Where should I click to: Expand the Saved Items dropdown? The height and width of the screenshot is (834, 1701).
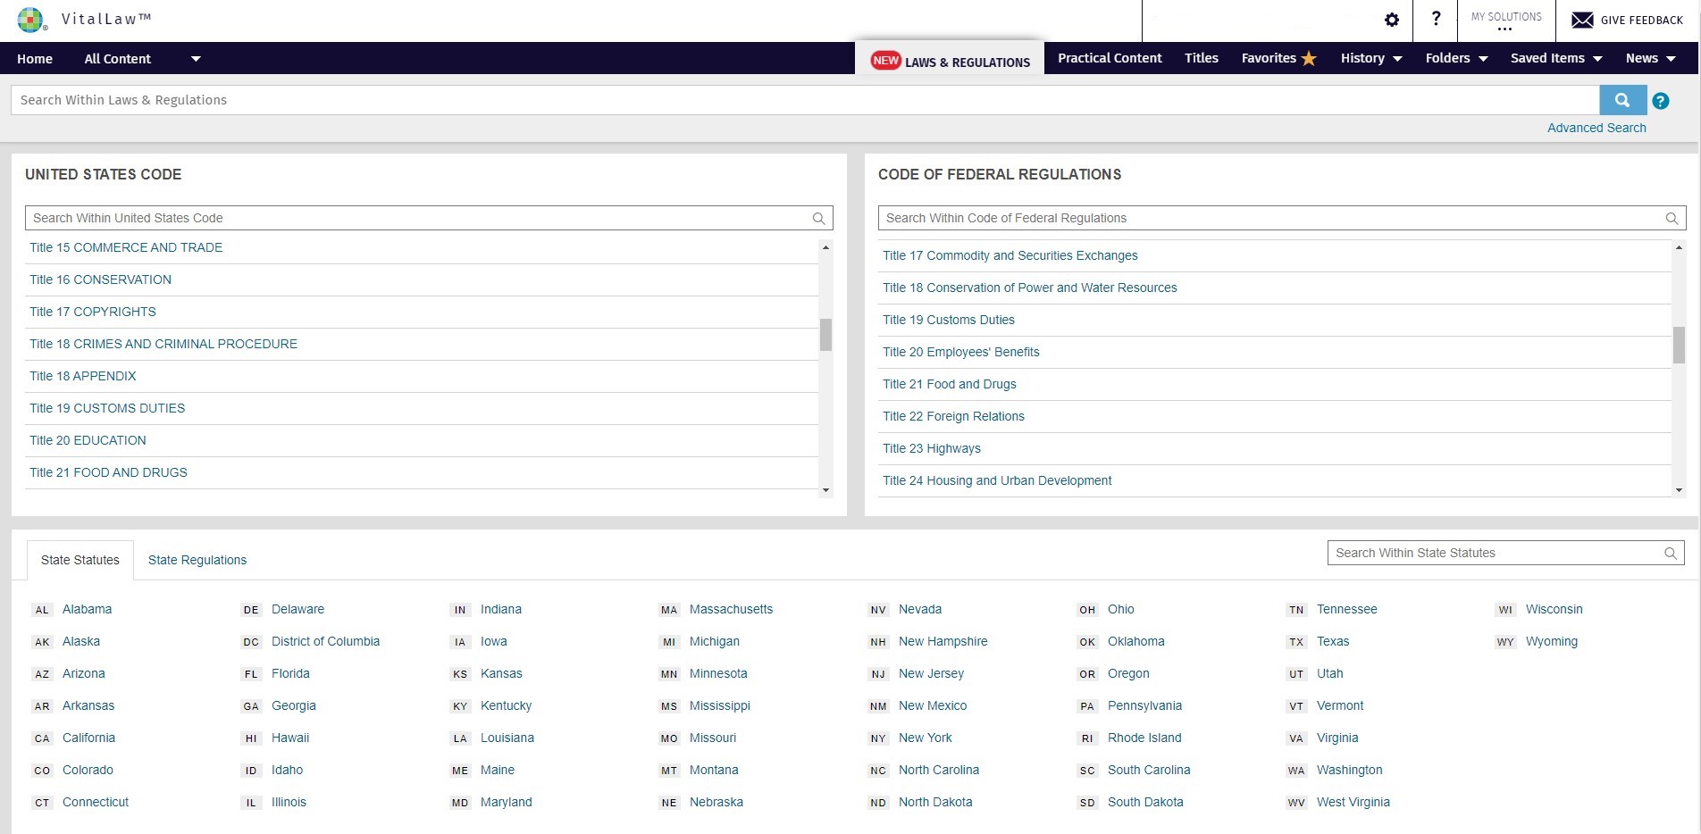(x=1556, y=58)
